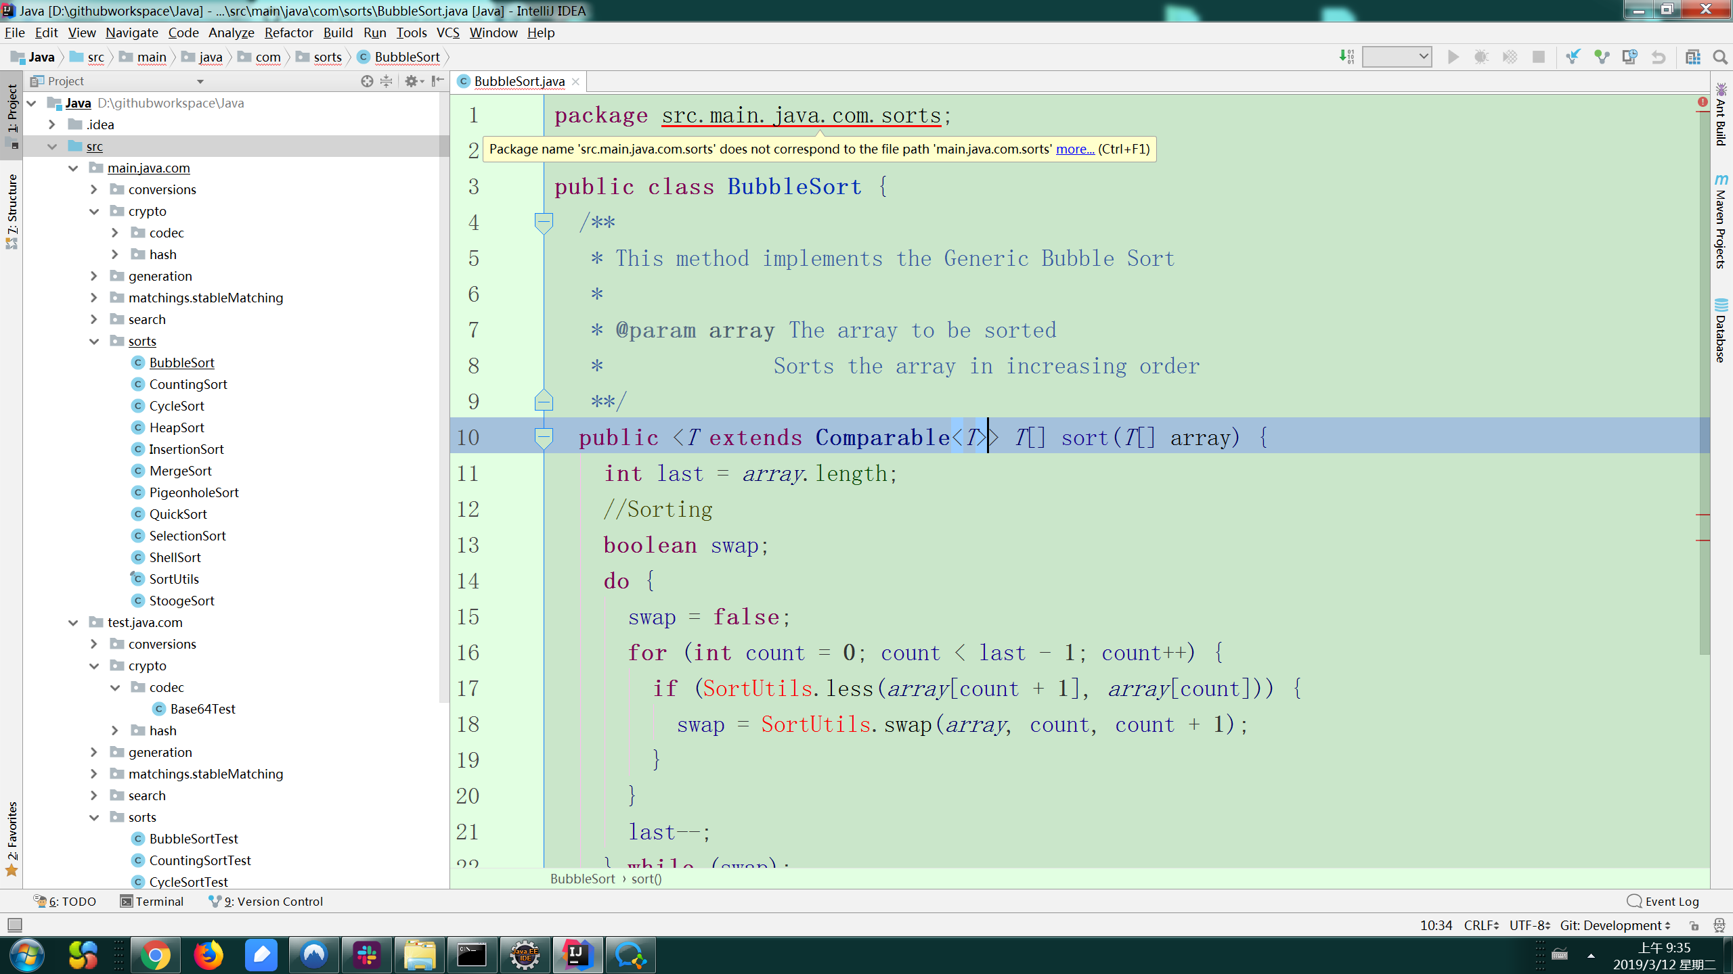Viewport: 1733px width, 974px height.
Task: Click the VCS Commit icon
Action: (1602, 57)
